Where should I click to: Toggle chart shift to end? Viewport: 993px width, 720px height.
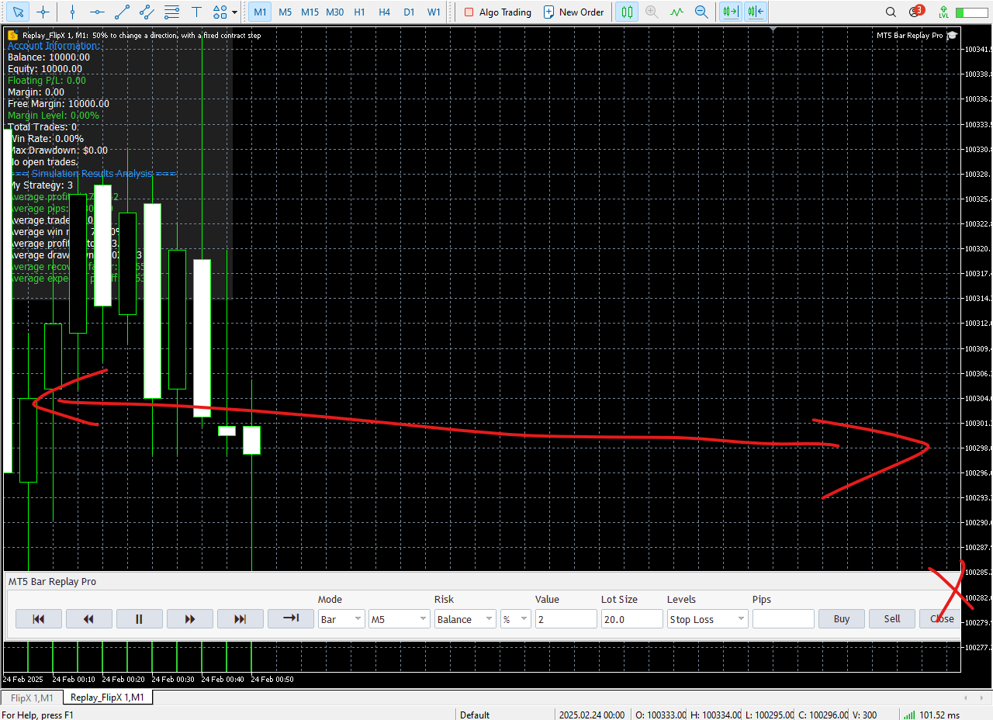730,12
